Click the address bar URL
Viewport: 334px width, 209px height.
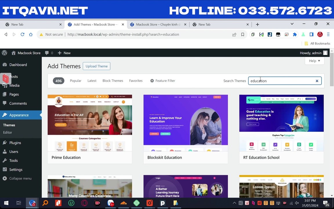click(x=123, y=34)
